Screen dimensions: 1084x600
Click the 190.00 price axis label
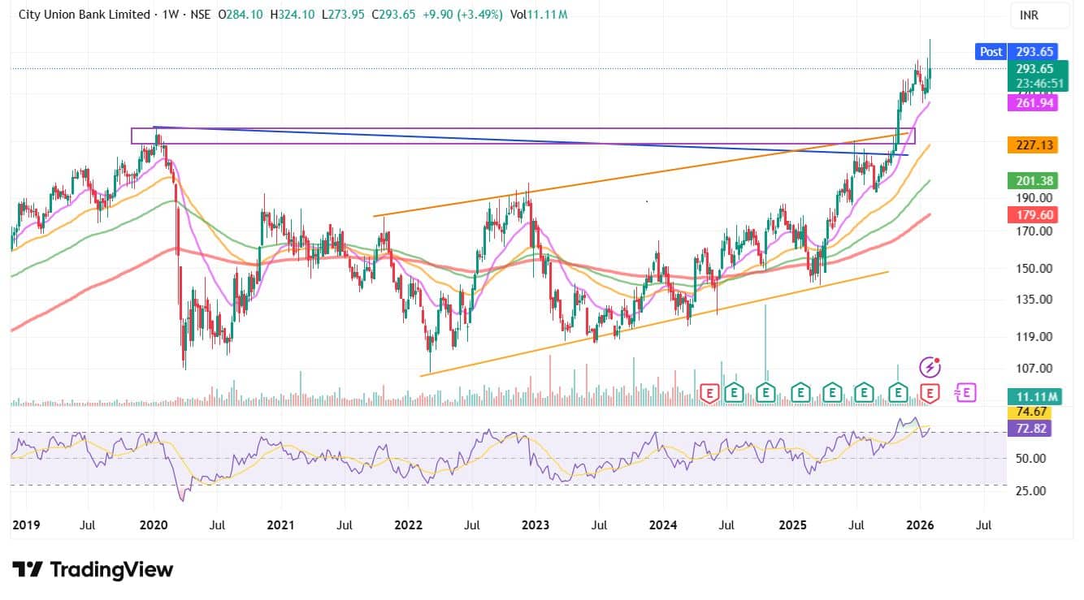tap(1034, 197)
